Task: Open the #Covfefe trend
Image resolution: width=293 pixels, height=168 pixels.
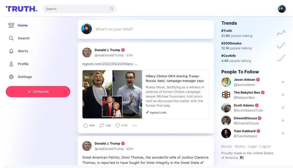Action: [229, 56]
